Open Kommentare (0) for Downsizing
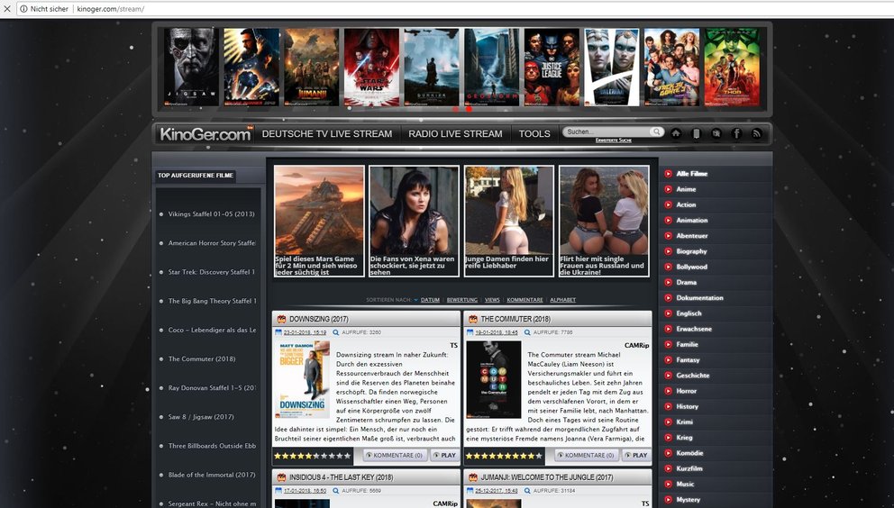The height and width of the screenshot is (508, 894). click(x=395, y=455)
